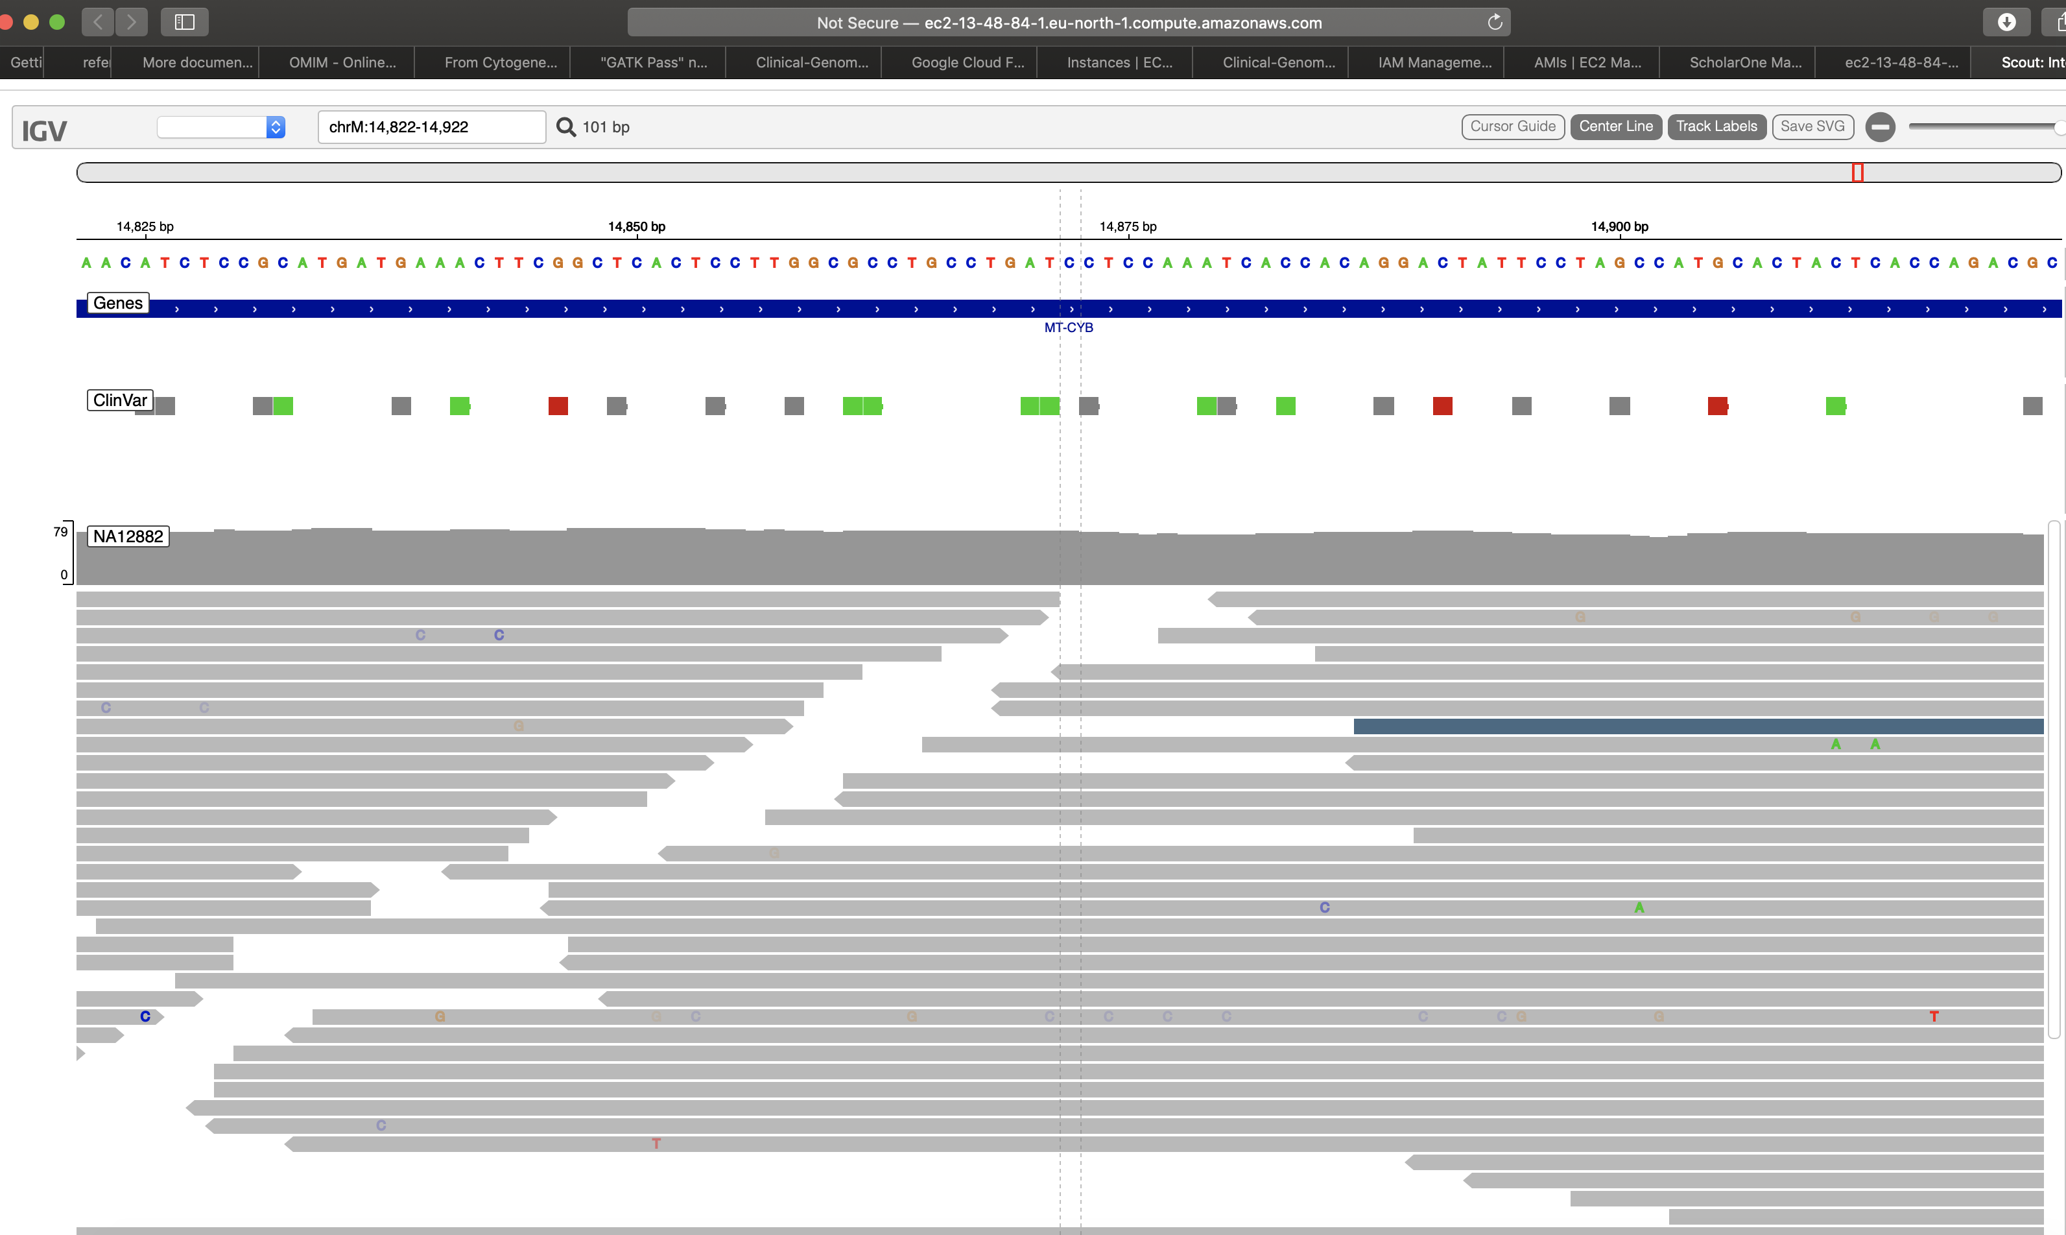Toggle the Cursor Guide option
2066x1235 pixels.
click(1512, 126)
